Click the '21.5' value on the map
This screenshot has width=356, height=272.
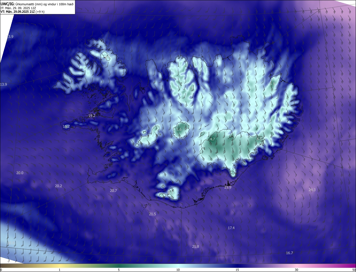tap(152, 214)
